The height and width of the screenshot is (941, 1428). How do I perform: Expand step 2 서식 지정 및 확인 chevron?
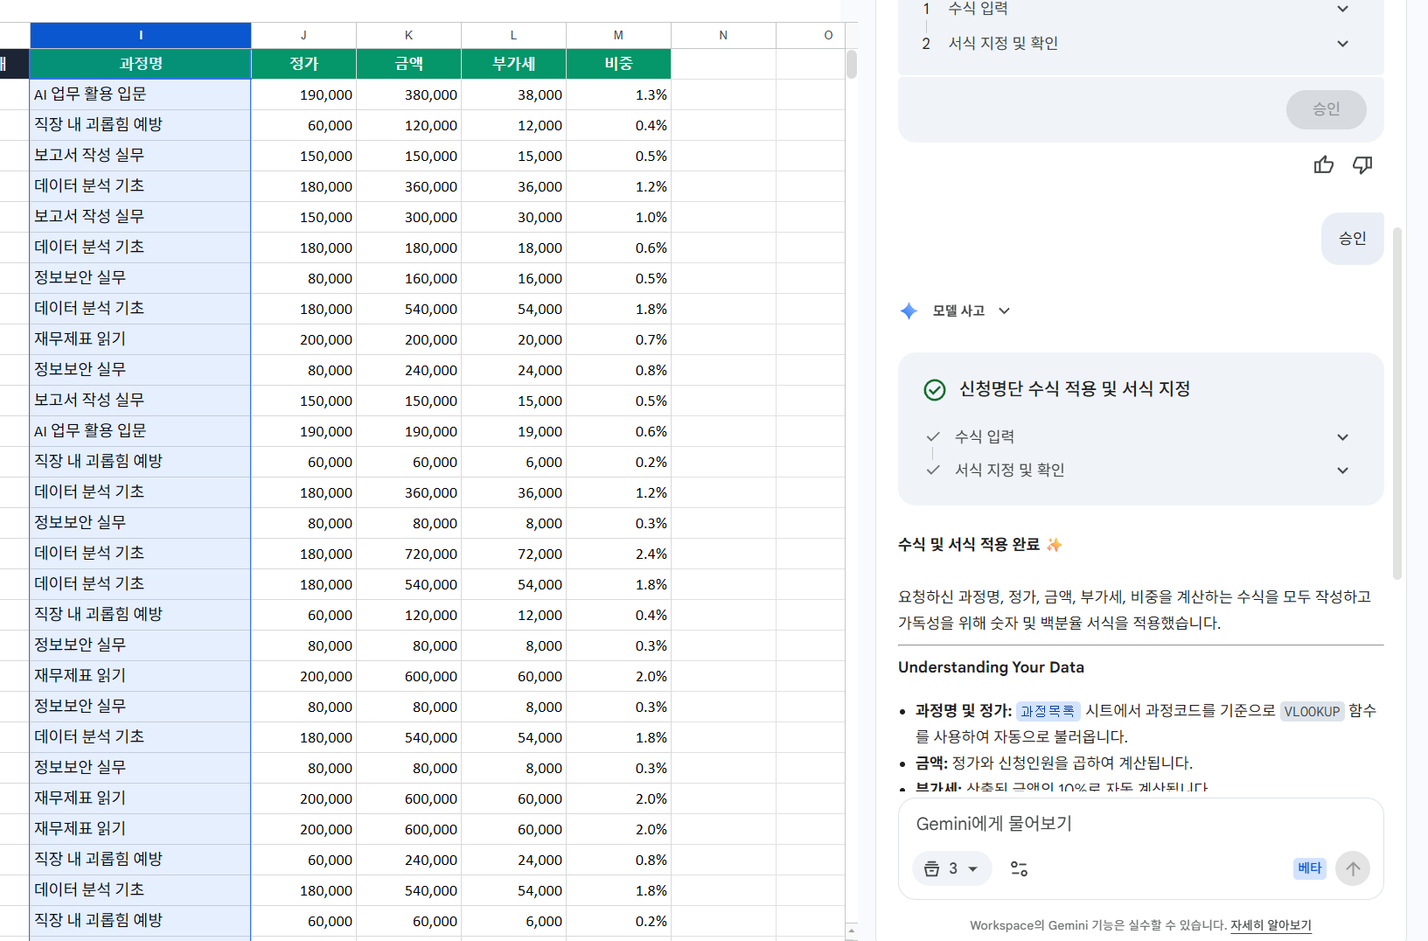click(x=1342, y=43)
